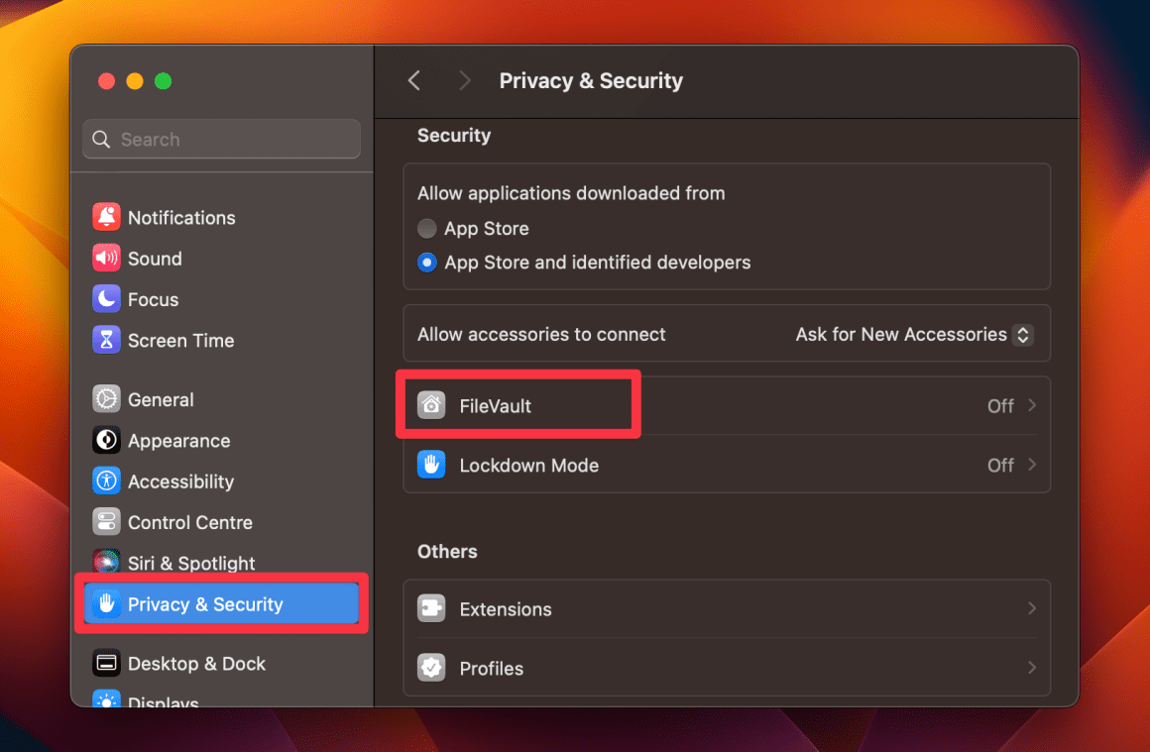The width and height of the screenshot is (1150, 752).
Task: Select the FileVault icon
Action: (x=431, y=404)
